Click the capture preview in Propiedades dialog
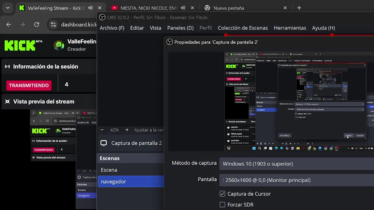374x210 pixels. 299,101
